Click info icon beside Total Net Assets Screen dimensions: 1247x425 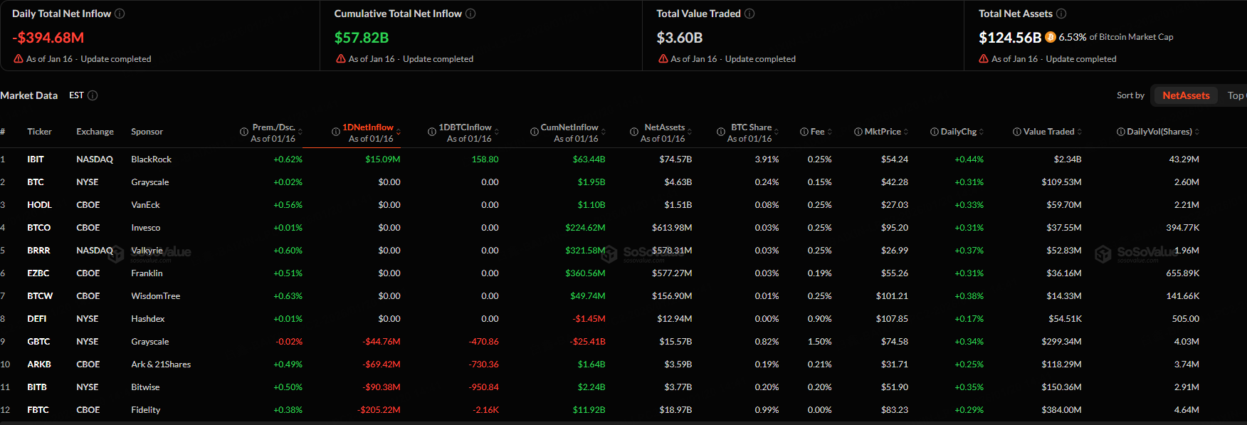(x=1061, y=14)
